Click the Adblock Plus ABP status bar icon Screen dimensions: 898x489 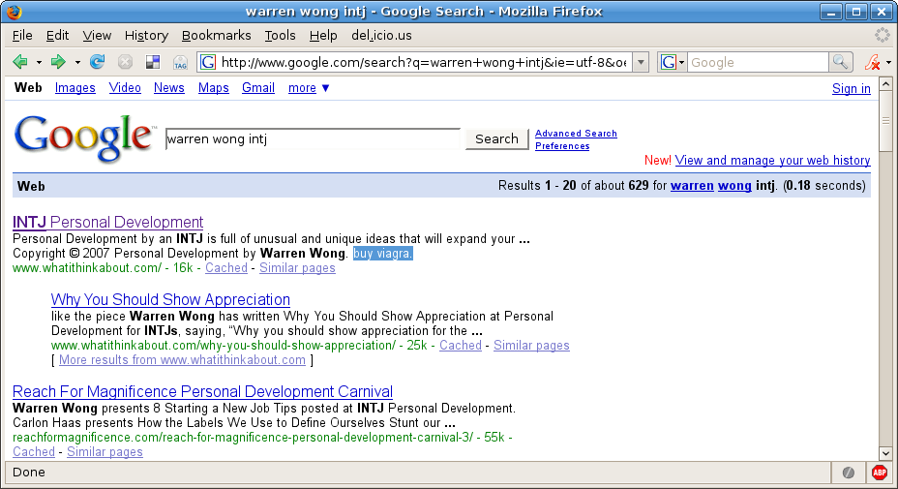tap(879, 473)
